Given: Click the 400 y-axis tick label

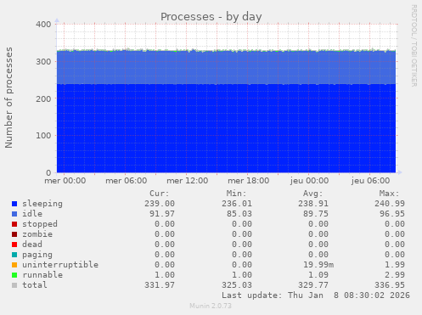Looking at the screenshot, I should pos(43,25).
